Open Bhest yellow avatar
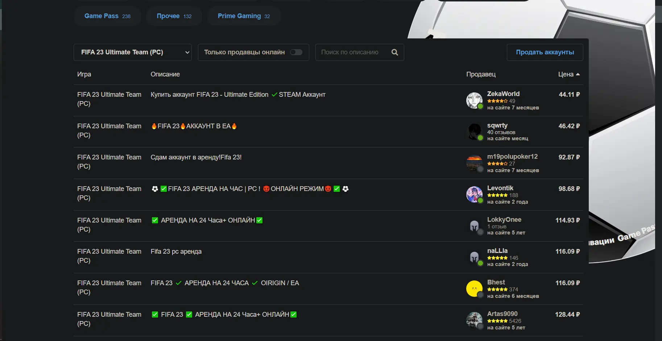The width and height of the screenshot is (662, 341). (x=474, y=289)
